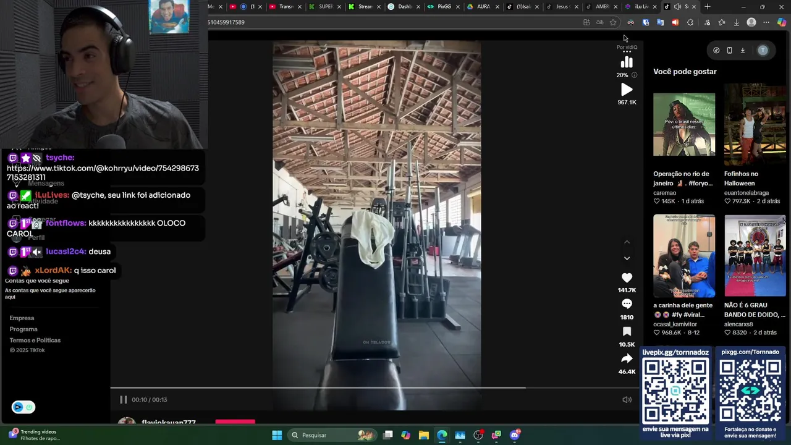791x445 pixels.
Task: Open "a carinha dele gente" video thumbnail
Action: point(684,256)
